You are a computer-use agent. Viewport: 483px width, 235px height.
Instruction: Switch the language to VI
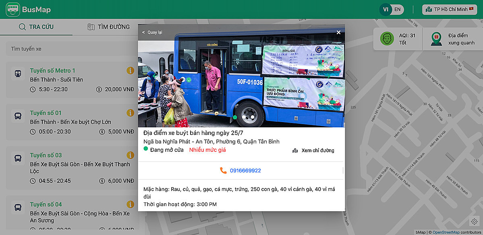pos(386,9)
